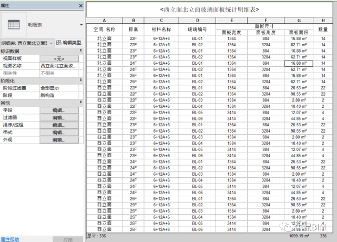Close the 属性 properties panel
The width and height of the screenshot is (337, 242).
81,6
